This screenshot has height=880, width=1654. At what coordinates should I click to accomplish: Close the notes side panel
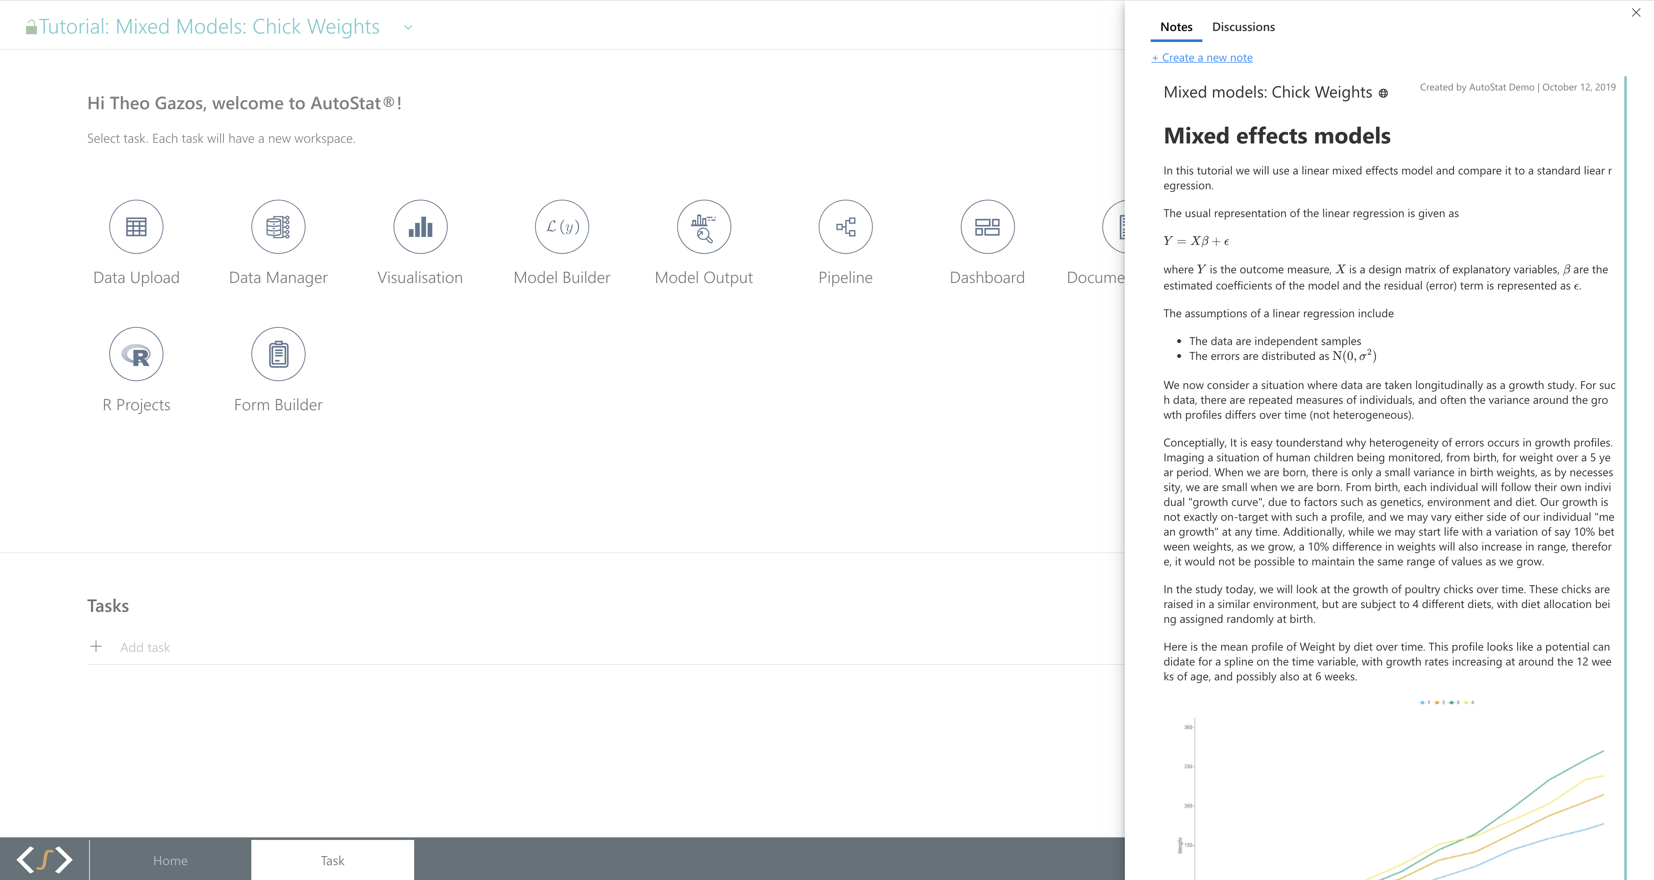1636,13
